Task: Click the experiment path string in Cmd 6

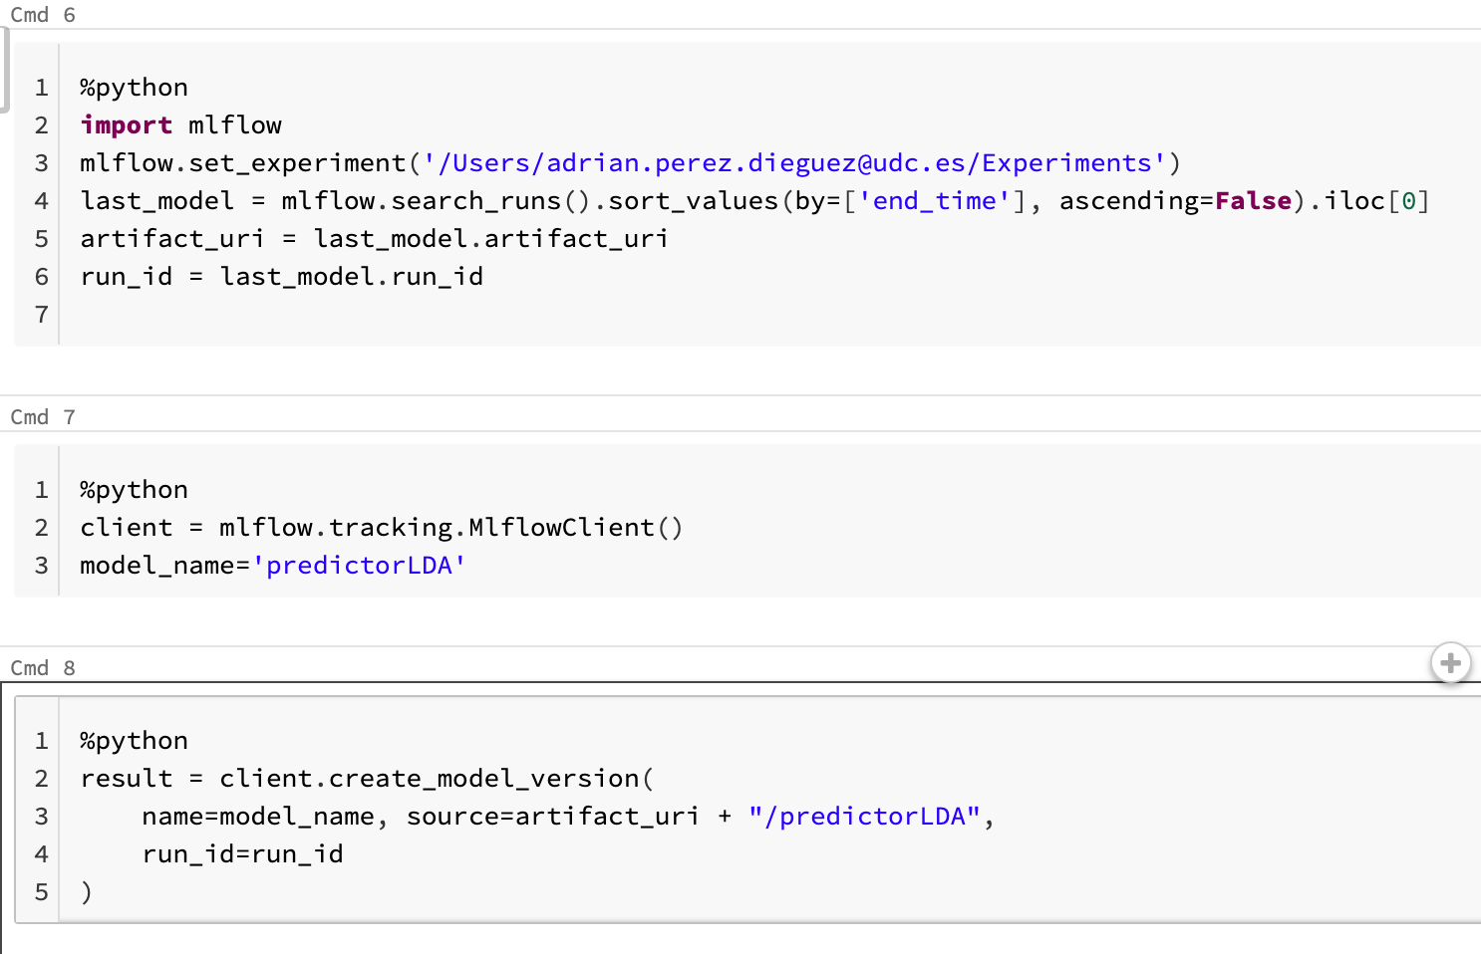Action: pyautogui.click(x=794, y=163)
